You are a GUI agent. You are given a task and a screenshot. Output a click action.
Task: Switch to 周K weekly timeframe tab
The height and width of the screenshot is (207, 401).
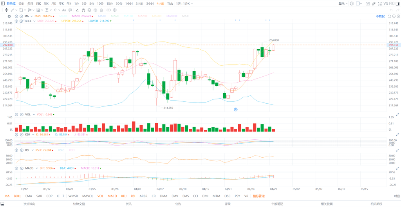tap(46, 4)
